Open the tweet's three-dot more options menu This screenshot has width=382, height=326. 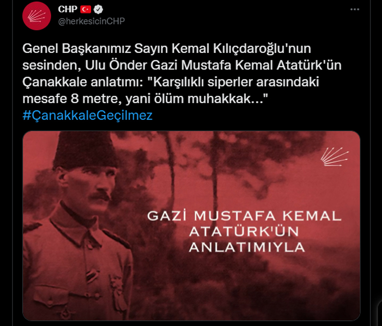tap(354, 10)
